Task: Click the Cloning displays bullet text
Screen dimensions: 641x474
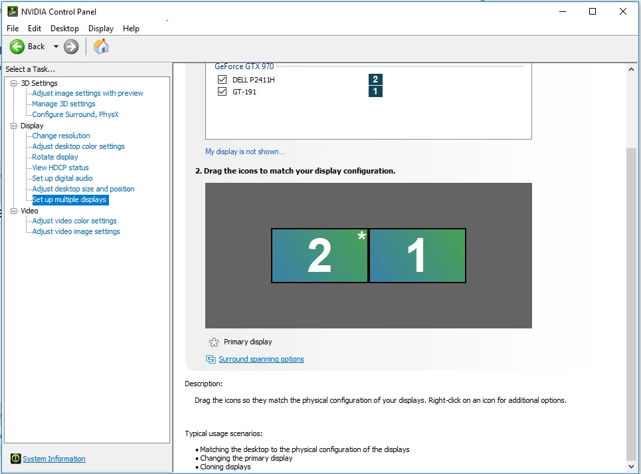Action: tap(225, 467)
